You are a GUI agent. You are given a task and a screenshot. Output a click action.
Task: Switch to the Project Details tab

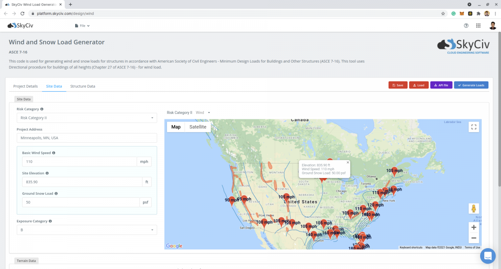point(25,86)
